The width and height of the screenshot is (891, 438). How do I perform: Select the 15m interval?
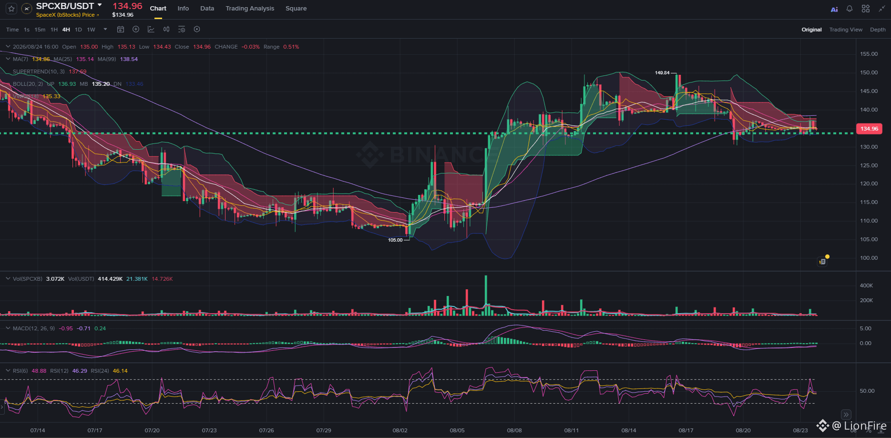(x=40, y=30)
